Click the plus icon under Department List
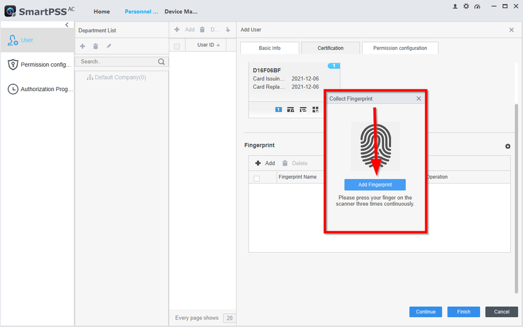The width and height of the screenshot is (523, 327). 83,46
